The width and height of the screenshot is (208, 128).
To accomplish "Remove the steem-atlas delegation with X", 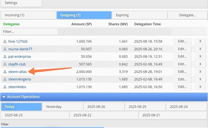I will tap(200, 72).
